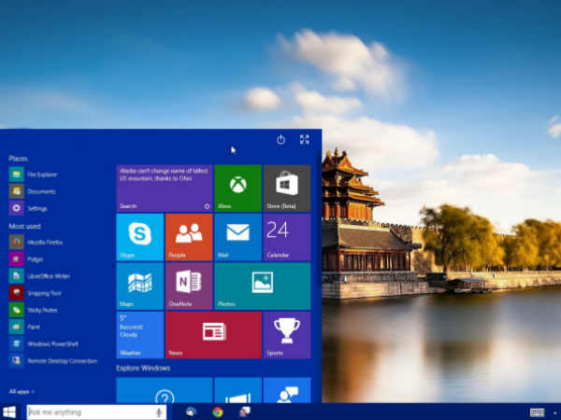Click the microphone icon in the search box
The image size is (561, 420).
pos(159,413)
